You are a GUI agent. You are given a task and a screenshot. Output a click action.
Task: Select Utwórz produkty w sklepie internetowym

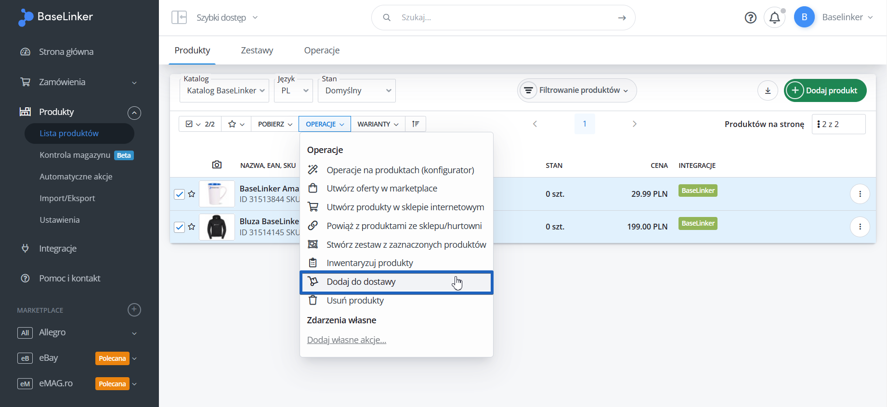pos(396,207)
